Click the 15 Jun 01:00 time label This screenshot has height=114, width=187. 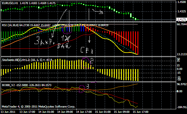tap(103, 112)
